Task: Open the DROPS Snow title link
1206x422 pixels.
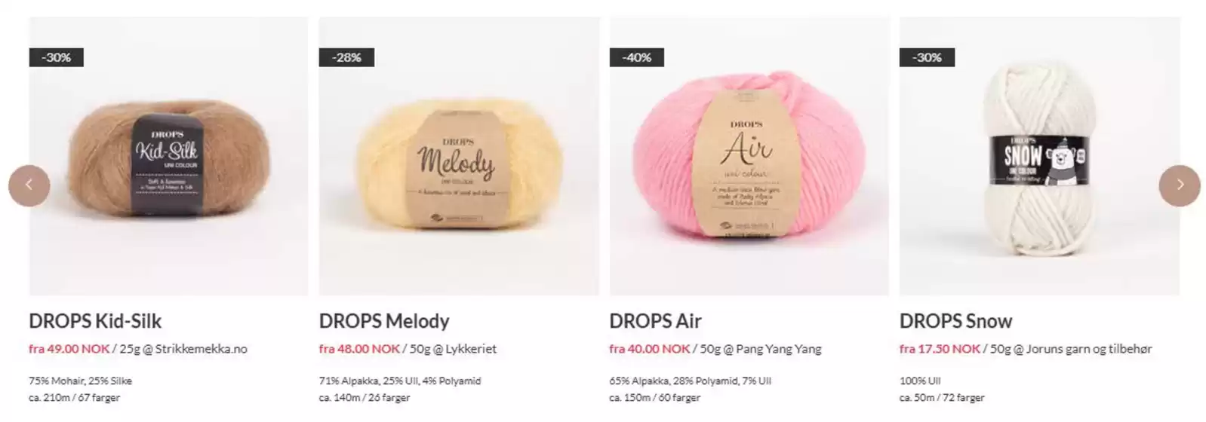Action: point(955,321)
